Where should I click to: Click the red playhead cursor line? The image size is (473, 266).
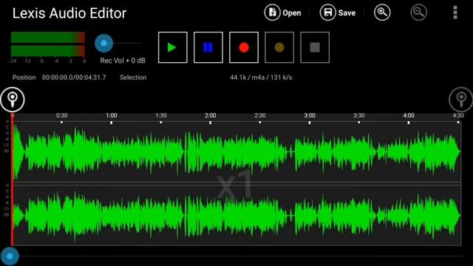tap(12, 180)
